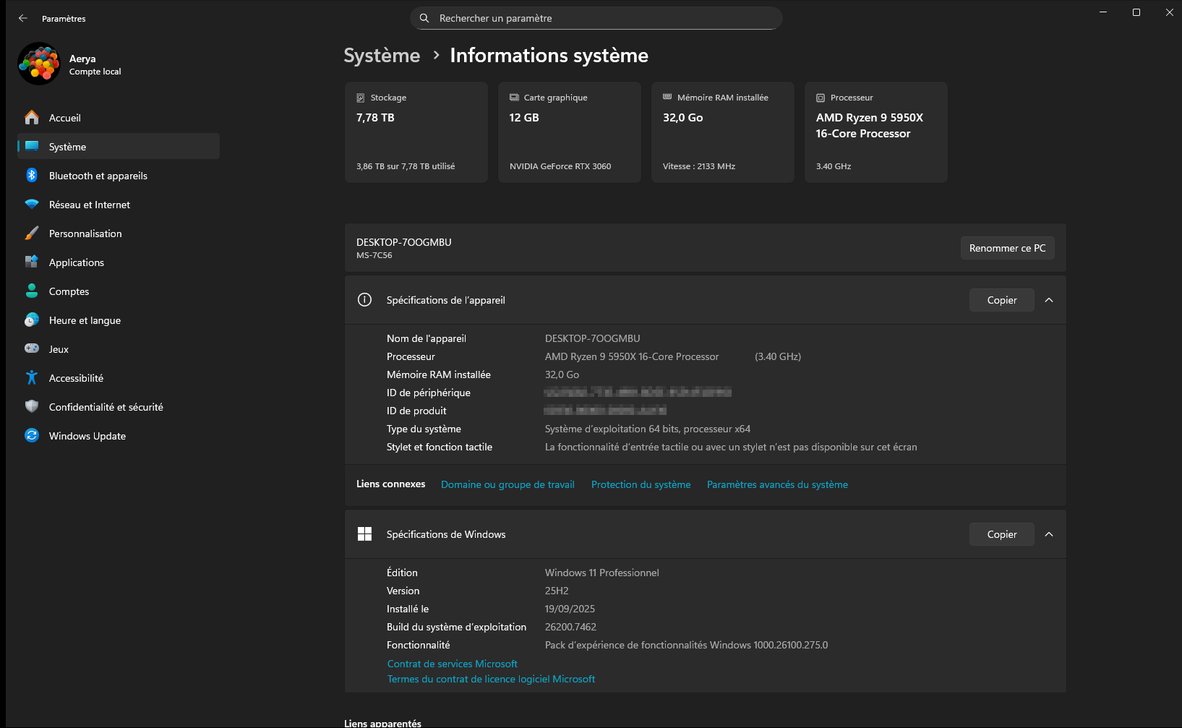The width and height of the screenshot is (1182, 728).
Task: Click the Rechercher un paramètre search field
Action: coord(596,18)
